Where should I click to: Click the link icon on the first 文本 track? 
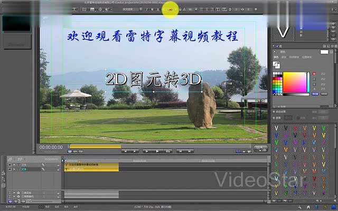coord(43,165)
